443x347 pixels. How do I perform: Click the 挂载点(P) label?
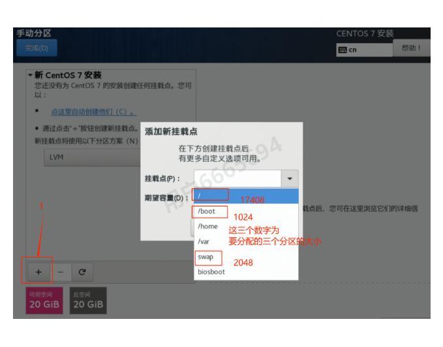tap(162, 179)
